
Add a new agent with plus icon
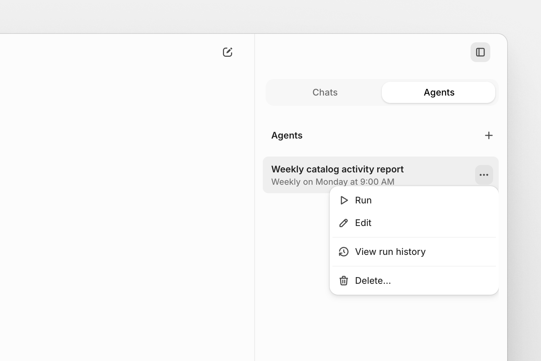[489, 135]
